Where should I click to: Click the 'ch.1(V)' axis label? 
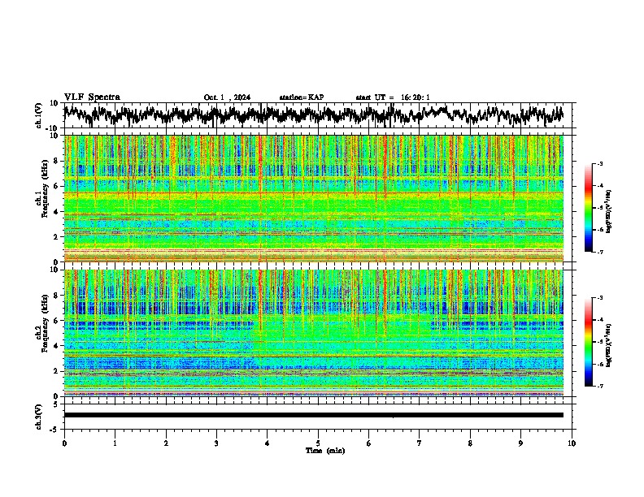click(x=38, y=115)
